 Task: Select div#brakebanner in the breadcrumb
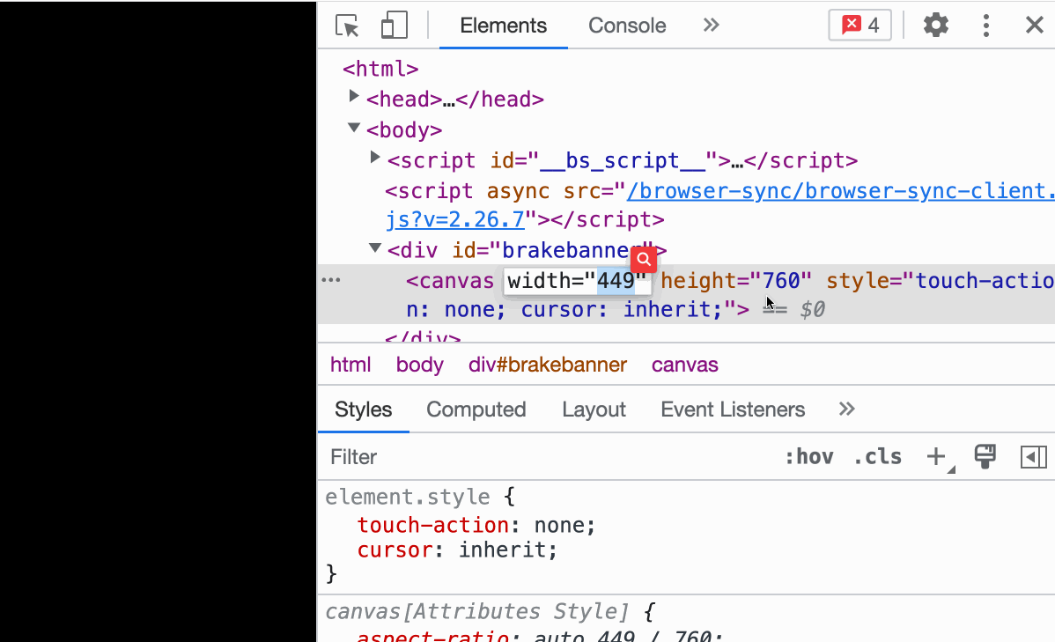click(548, 365)
